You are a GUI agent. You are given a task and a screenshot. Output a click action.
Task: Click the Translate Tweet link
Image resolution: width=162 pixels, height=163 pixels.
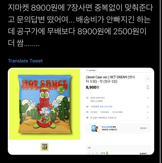click(25, 61)
